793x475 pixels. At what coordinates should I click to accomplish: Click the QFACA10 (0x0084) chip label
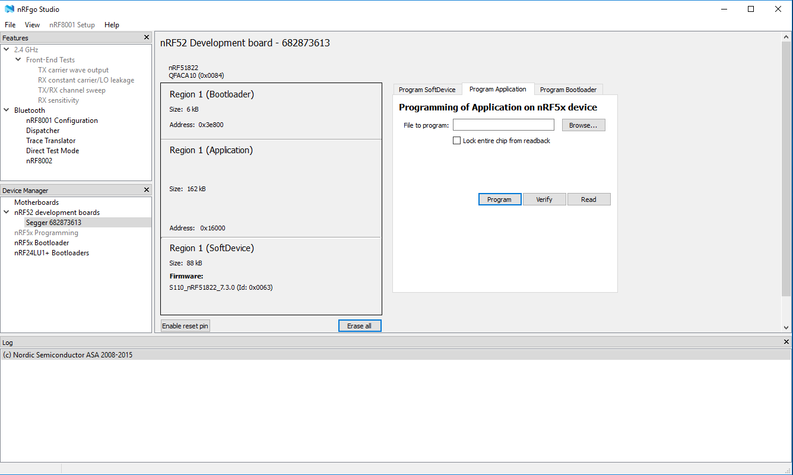pos(196,75)
